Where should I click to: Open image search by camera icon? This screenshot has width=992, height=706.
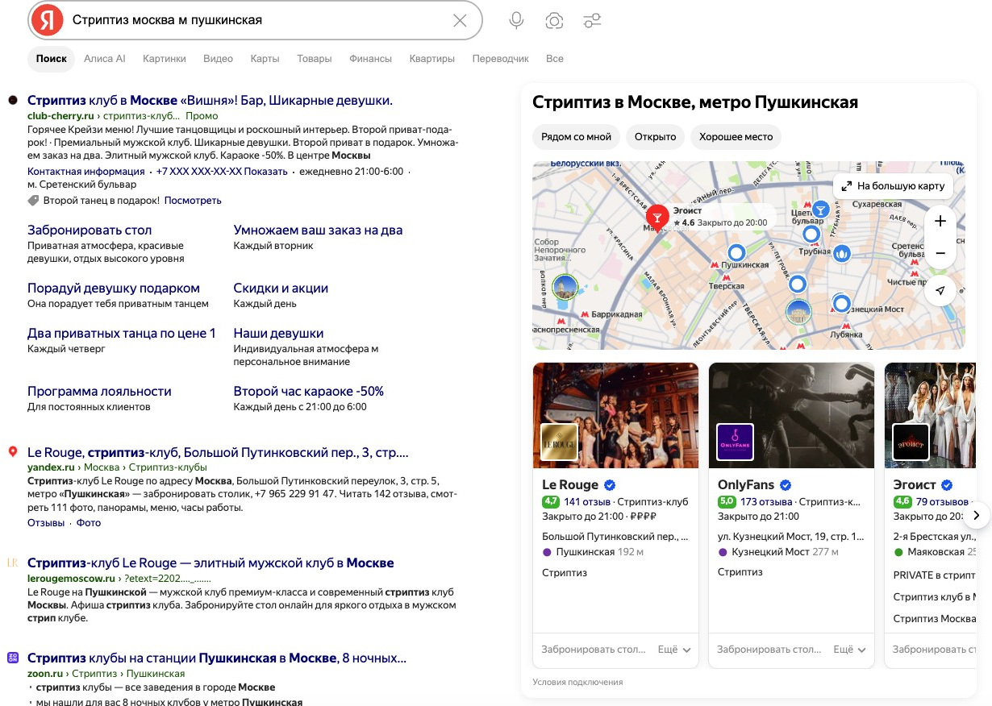click(554, 21)
